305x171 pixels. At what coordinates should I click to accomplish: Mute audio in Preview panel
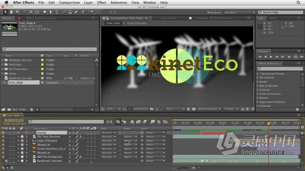point(289,57)
